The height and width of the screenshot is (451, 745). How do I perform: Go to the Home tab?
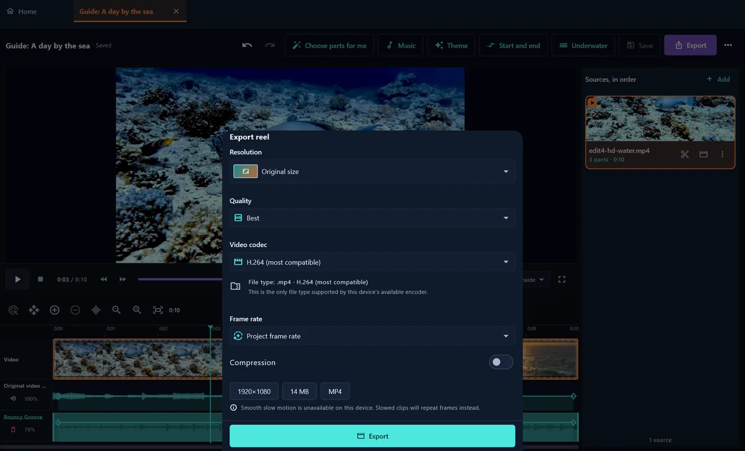(22, 11)
